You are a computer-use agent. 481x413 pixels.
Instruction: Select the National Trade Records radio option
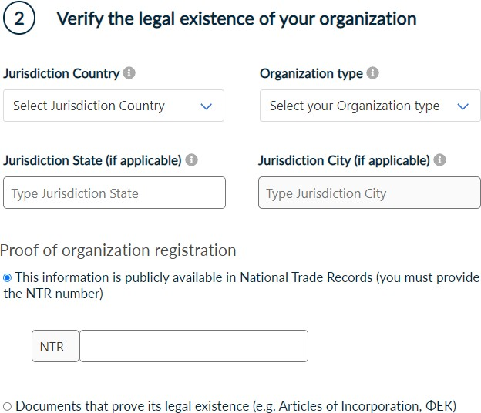coord(8,277)
